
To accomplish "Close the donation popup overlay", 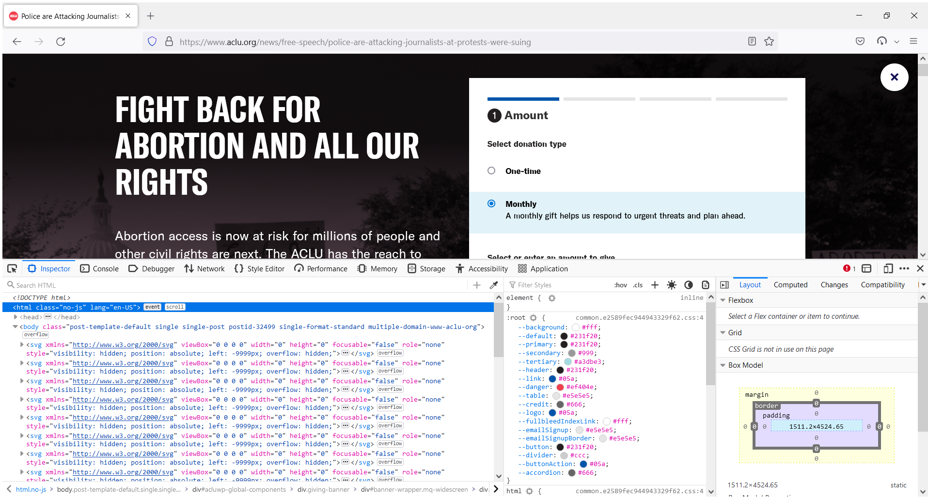I will 894,77.
